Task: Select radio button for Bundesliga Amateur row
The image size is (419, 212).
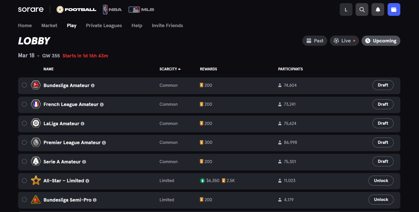Action: pos(24,85)
